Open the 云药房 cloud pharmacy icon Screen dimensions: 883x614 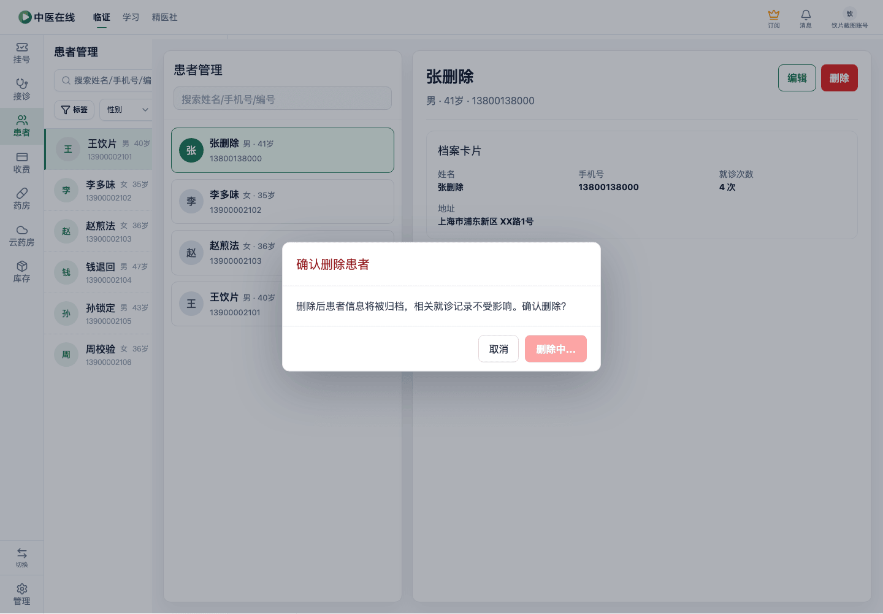21,236
